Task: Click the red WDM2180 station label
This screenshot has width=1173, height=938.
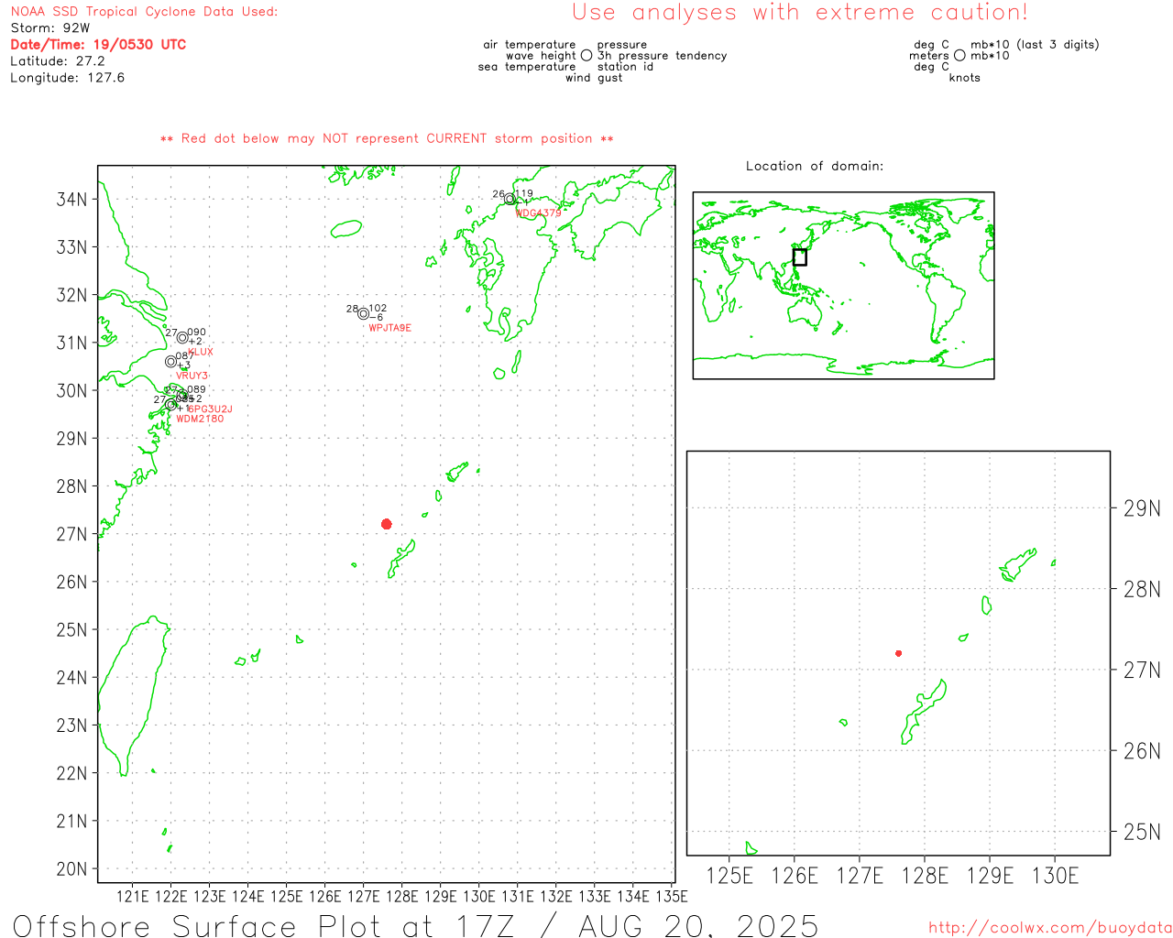Action: [200, 420]
